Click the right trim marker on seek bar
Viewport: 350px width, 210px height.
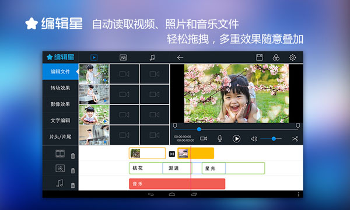pyautogui.click(x=297, y=125)
